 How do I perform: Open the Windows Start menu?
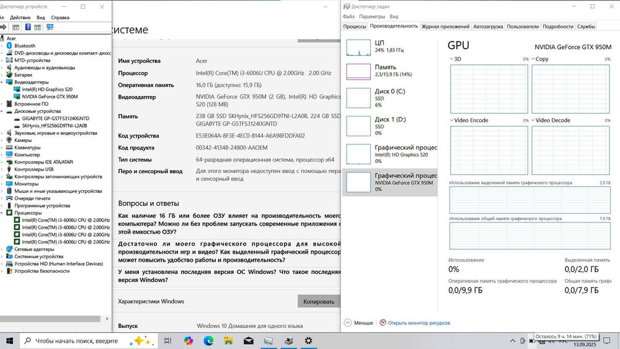(x=9, y=341)
